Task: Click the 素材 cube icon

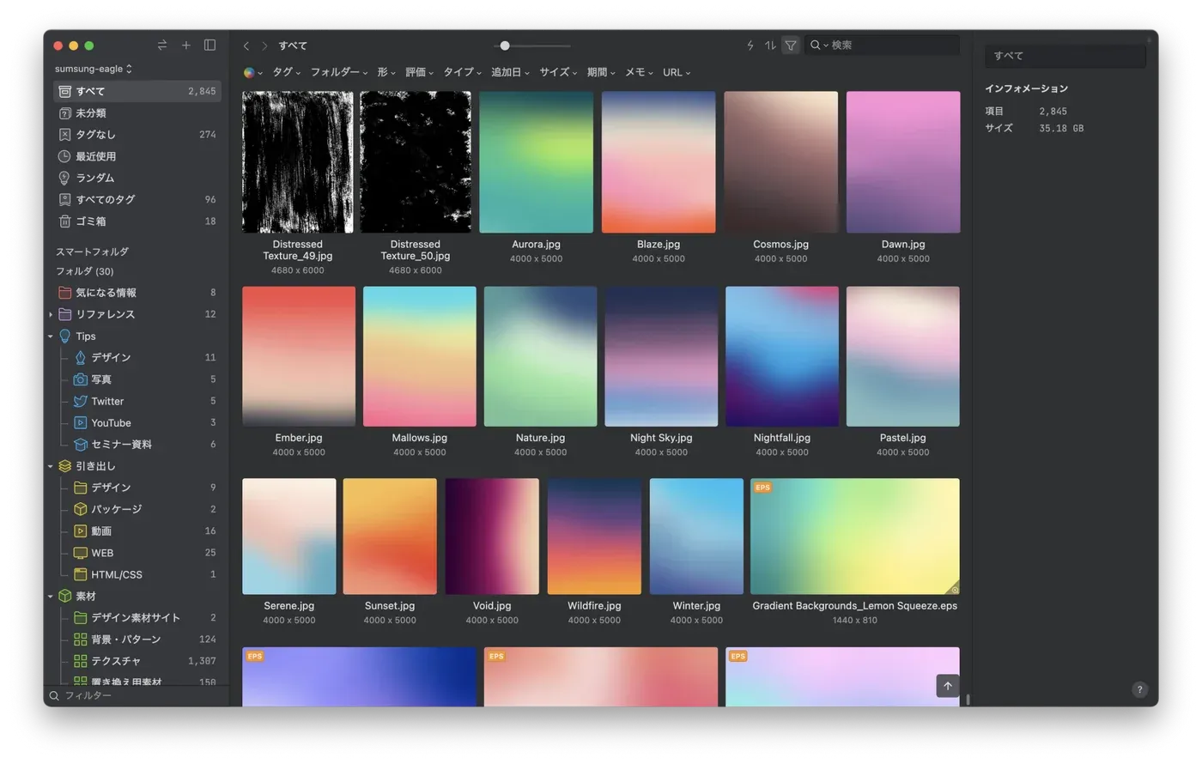Action: coord(64,596)
